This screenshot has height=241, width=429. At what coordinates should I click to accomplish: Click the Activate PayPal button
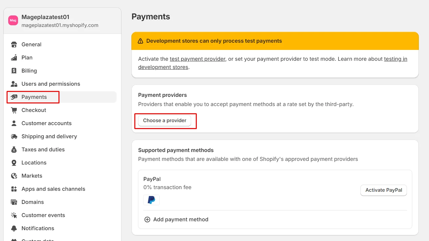(383, 190)
